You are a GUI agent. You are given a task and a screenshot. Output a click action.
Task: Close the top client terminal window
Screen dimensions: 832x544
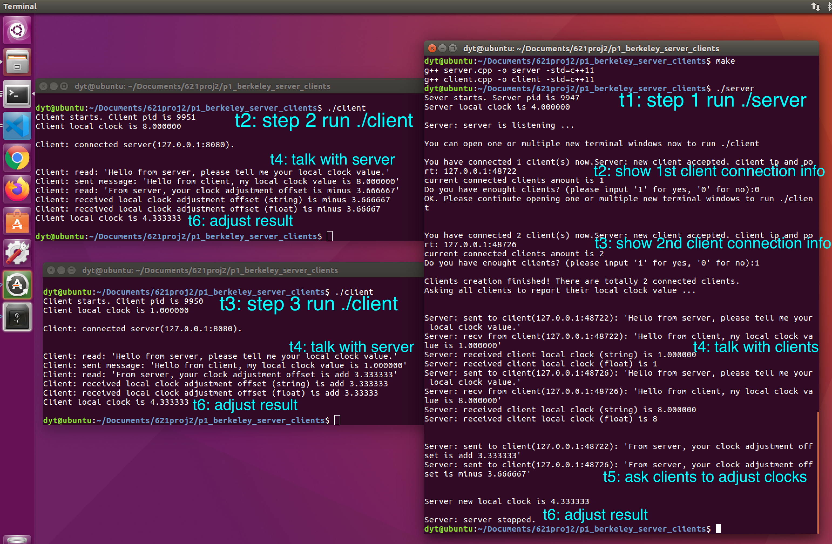click(x=43, y=86)
